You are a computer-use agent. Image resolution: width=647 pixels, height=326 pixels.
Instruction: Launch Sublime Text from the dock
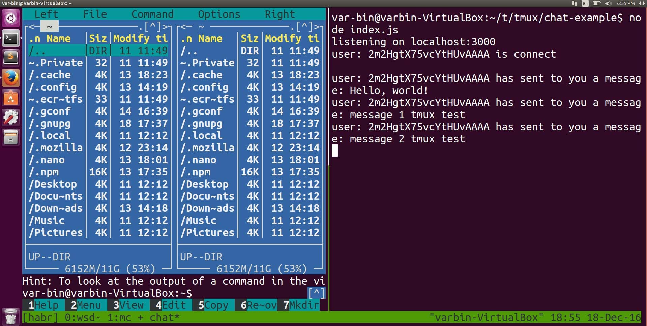[x=11, y=57]
